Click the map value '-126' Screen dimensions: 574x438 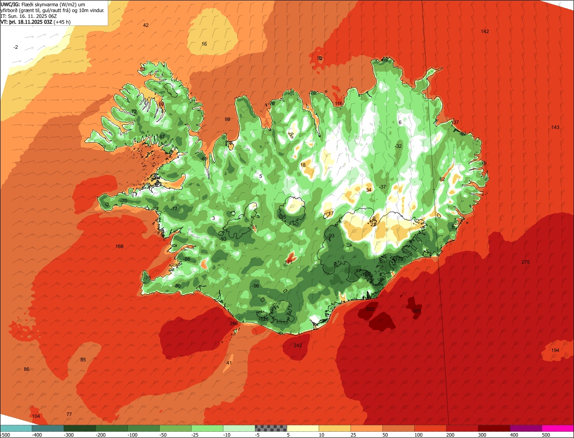[x=264, y=319]
